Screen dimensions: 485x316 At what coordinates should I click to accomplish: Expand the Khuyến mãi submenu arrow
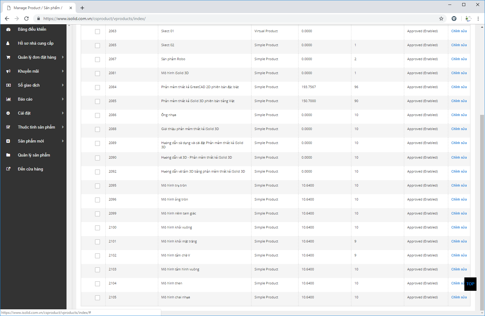point(63,71)
